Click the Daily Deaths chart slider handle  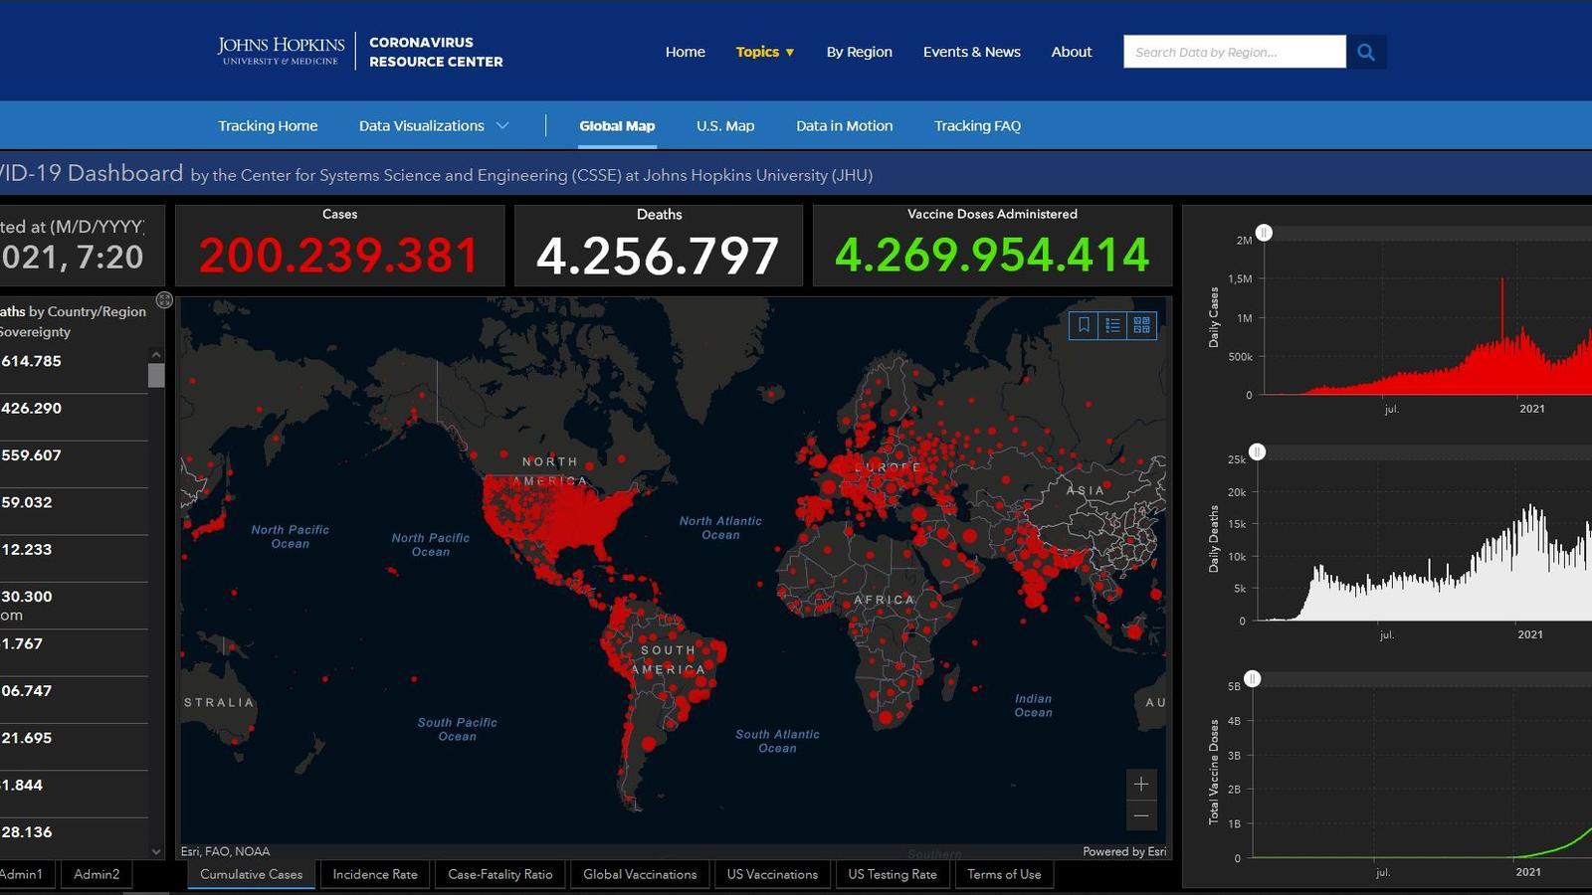[1257, 451]
